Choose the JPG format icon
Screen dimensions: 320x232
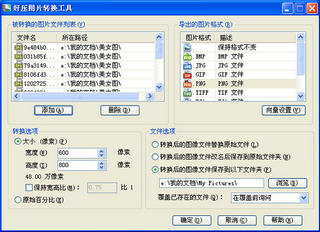[188, 66]
